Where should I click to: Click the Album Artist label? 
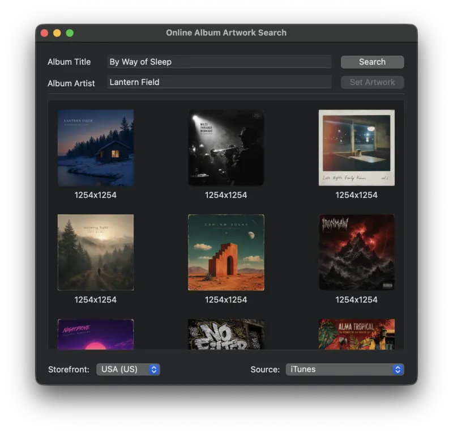[x=71, y=83]
